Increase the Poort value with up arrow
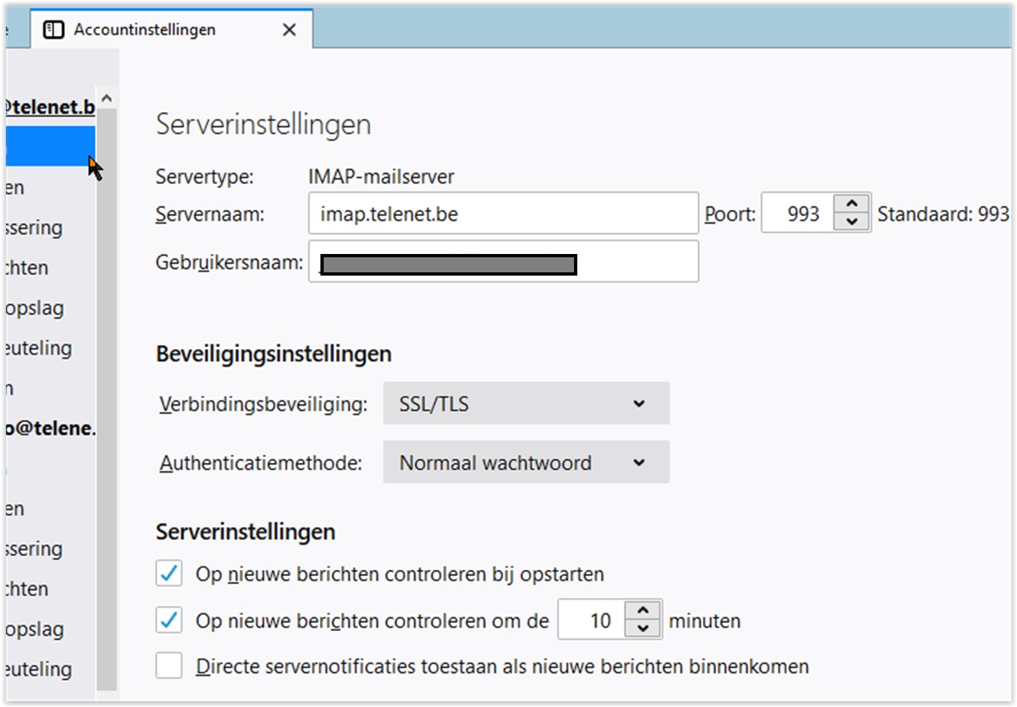The height and width of the screenshot is (707, 1017). click(852, 204)
